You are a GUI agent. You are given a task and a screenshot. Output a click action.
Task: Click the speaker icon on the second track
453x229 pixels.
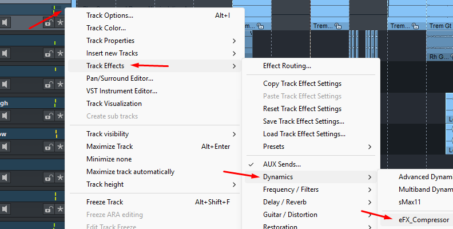5,53
